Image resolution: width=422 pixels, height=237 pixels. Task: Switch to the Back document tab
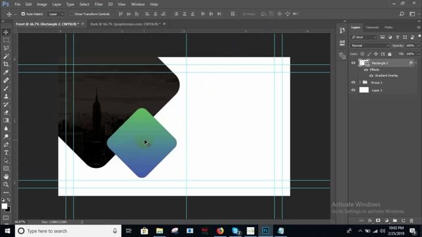pos(125,24)
